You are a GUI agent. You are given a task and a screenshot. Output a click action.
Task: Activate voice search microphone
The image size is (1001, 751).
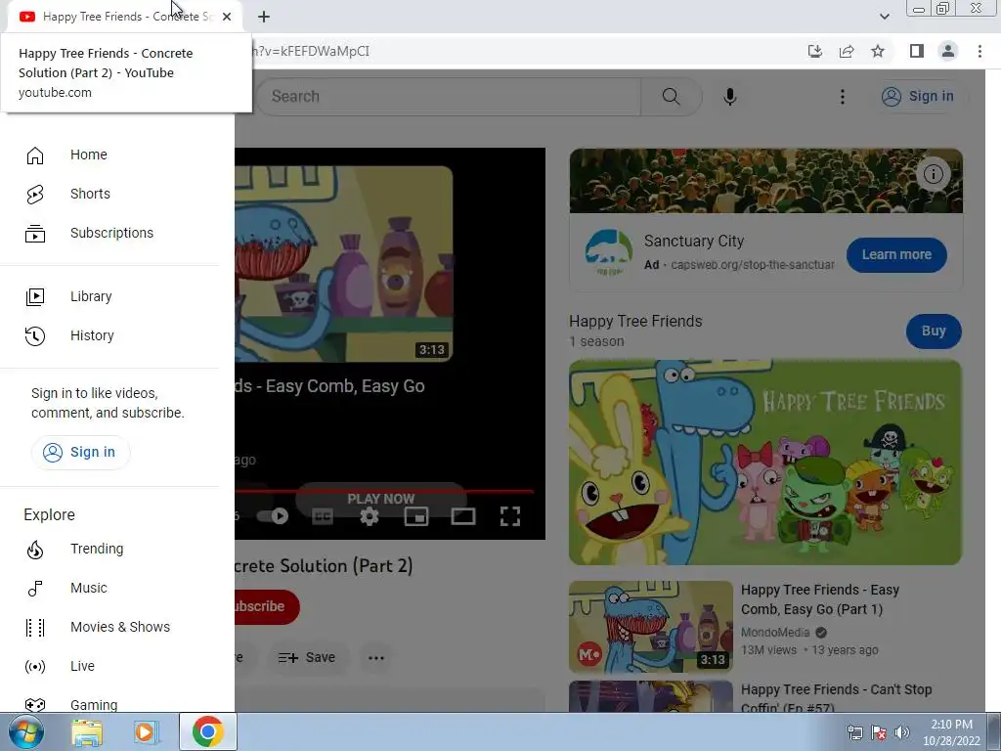click(730, 97)
